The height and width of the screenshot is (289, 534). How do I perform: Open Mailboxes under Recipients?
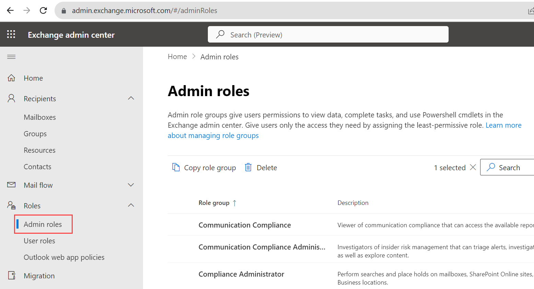click(x=40, y=117)
